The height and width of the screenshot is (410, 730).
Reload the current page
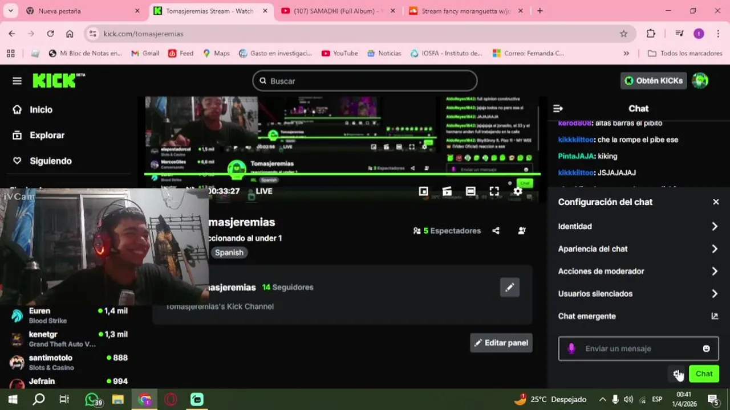(50, 34)
